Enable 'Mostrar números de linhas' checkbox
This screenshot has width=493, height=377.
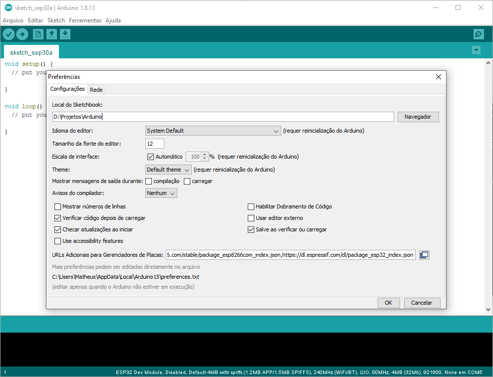(x=57, y=206)
